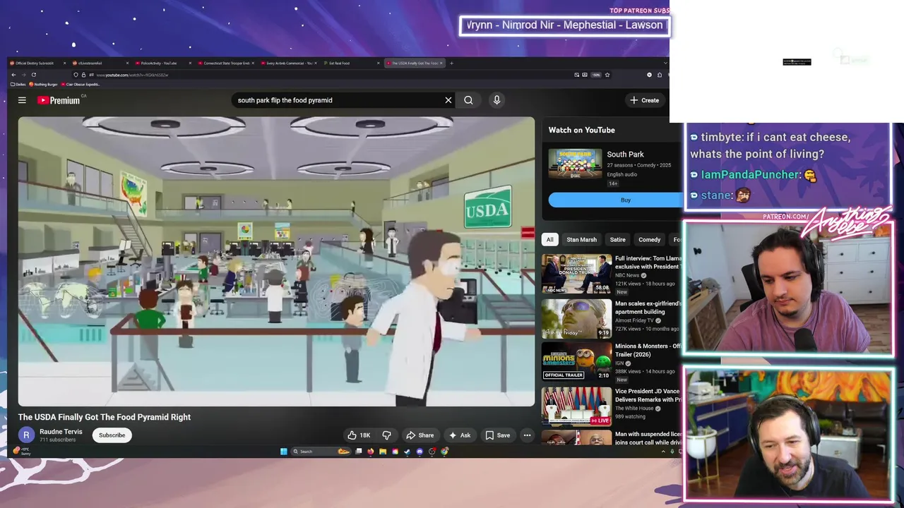Click timbyte chat message about cheese

(x=770, y=145)
